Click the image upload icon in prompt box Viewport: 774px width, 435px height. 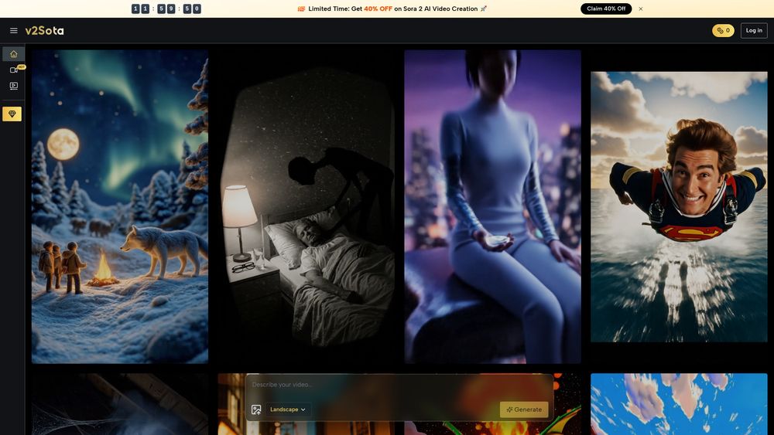coord(256,410)
